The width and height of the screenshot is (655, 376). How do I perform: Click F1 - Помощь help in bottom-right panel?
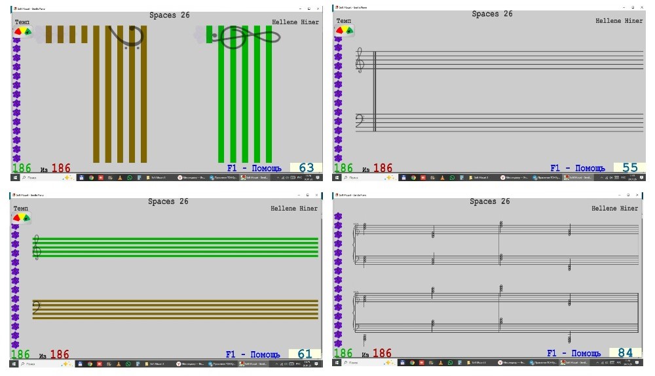(x=575, y=354)
